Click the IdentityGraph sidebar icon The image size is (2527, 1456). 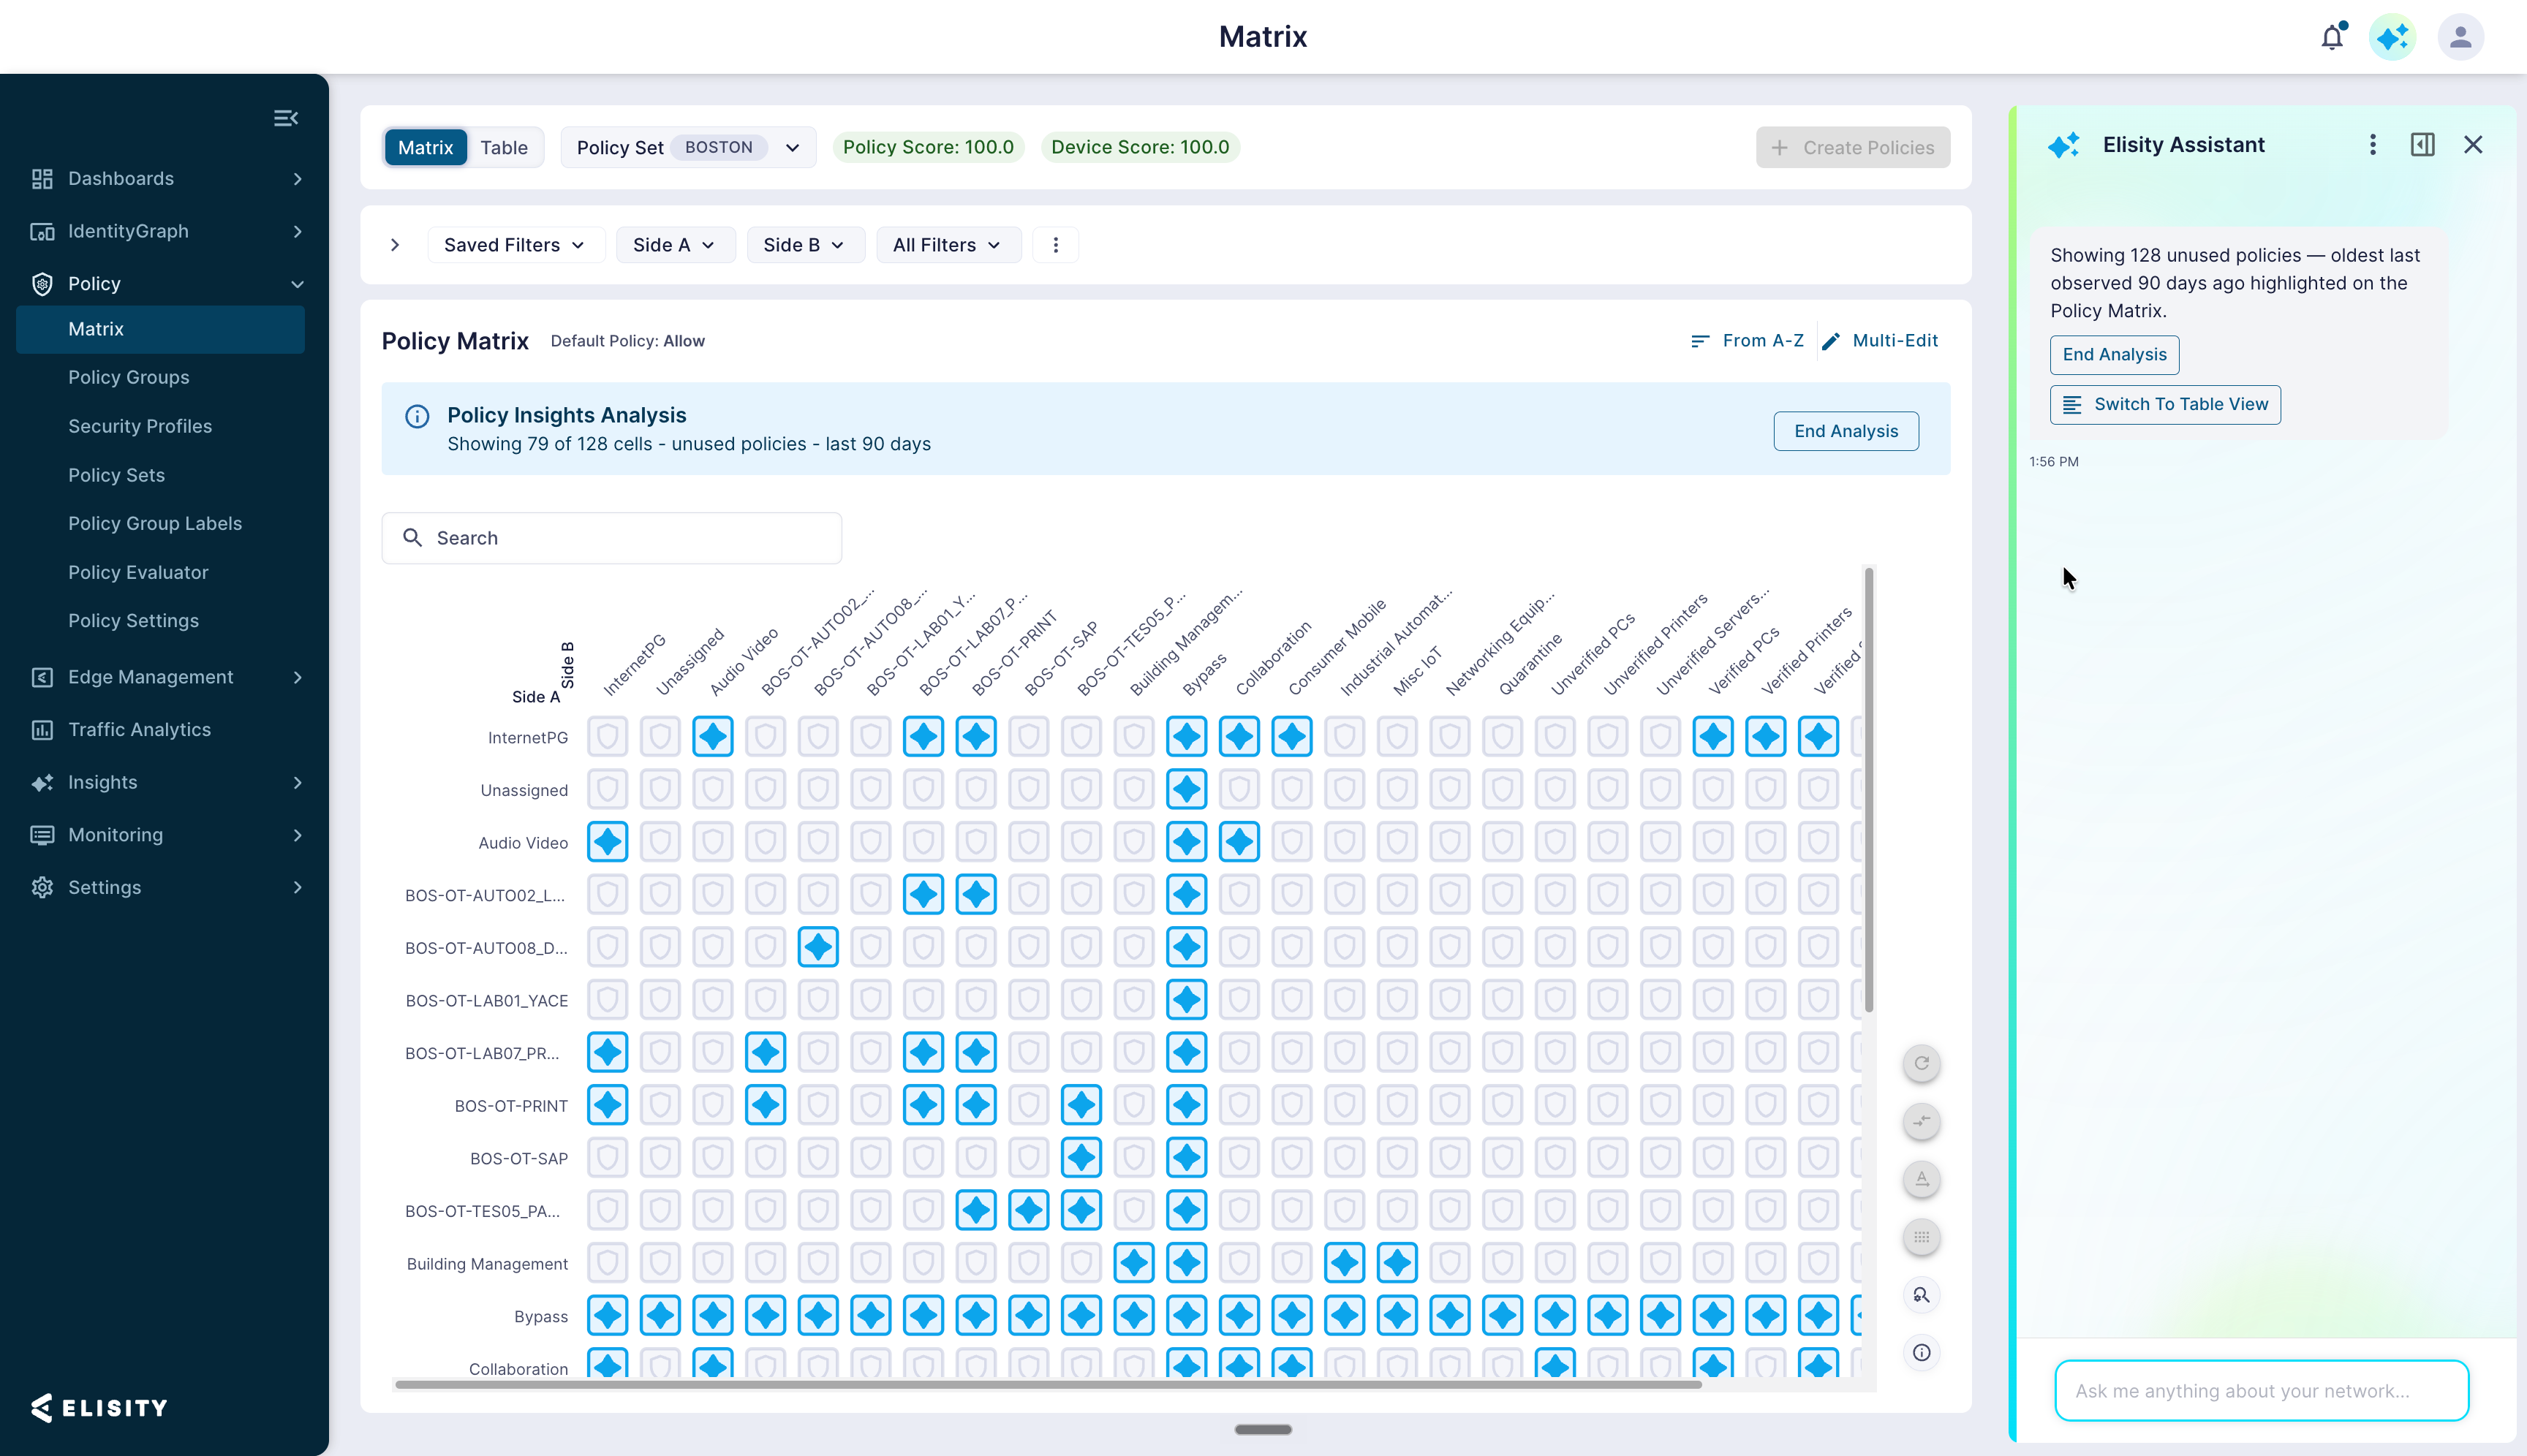click(42, 231)
